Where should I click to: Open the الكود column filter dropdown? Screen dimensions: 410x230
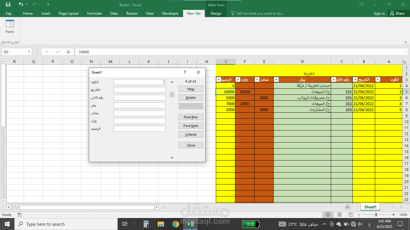coord(378,80)
